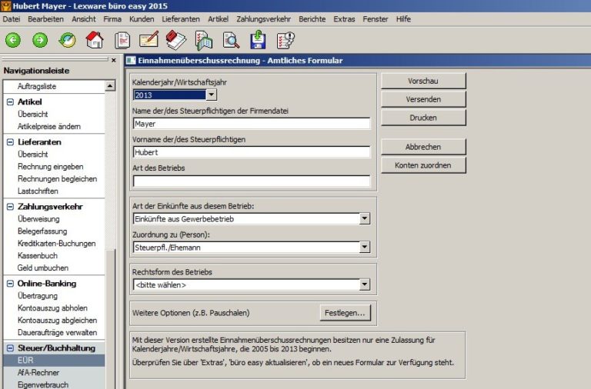Collapse the Artikel section
This screenshot has width=591, height=389.
10,101
